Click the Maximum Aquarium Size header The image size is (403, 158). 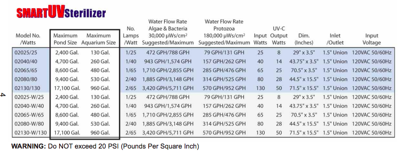98,39
